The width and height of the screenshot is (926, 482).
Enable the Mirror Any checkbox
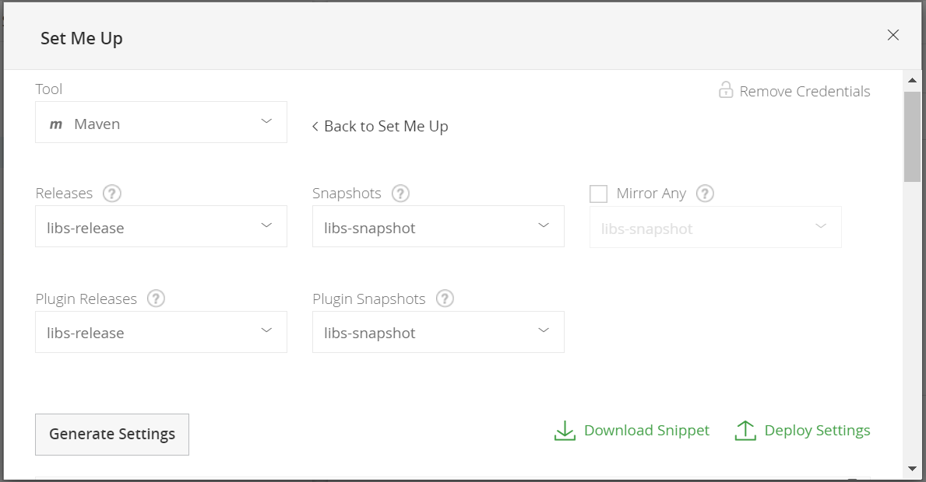[x=598, y=194]
